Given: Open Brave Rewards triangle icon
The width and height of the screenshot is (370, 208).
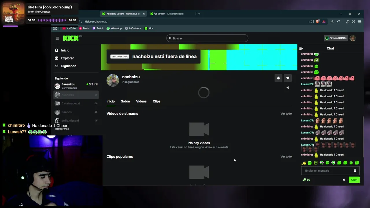Looking at the screenshot, I should (x=324, y=21).
